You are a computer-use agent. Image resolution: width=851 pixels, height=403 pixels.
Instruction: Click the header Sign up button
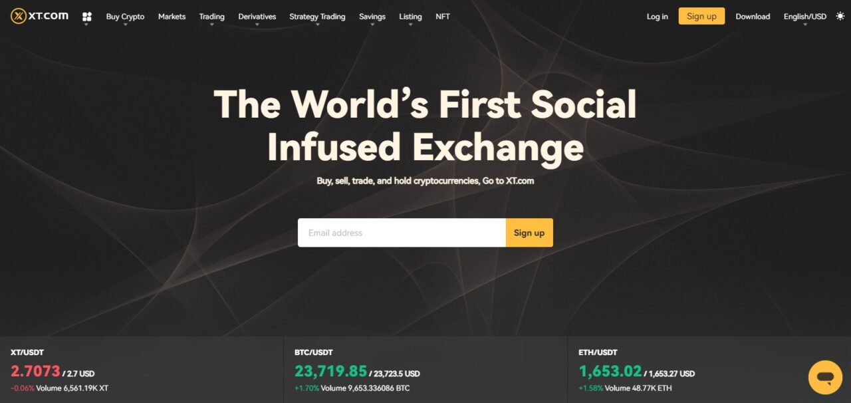[x=701, y=16]
